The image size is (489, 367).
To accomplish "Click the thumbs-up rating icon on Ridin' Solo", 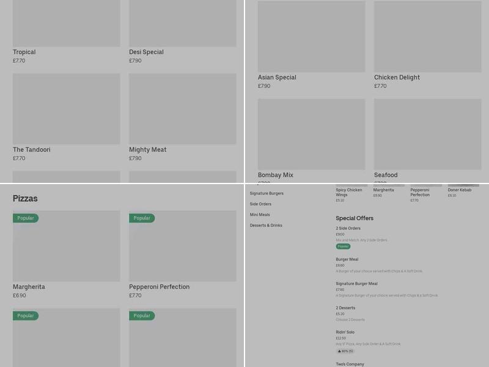I will [339, 351].
